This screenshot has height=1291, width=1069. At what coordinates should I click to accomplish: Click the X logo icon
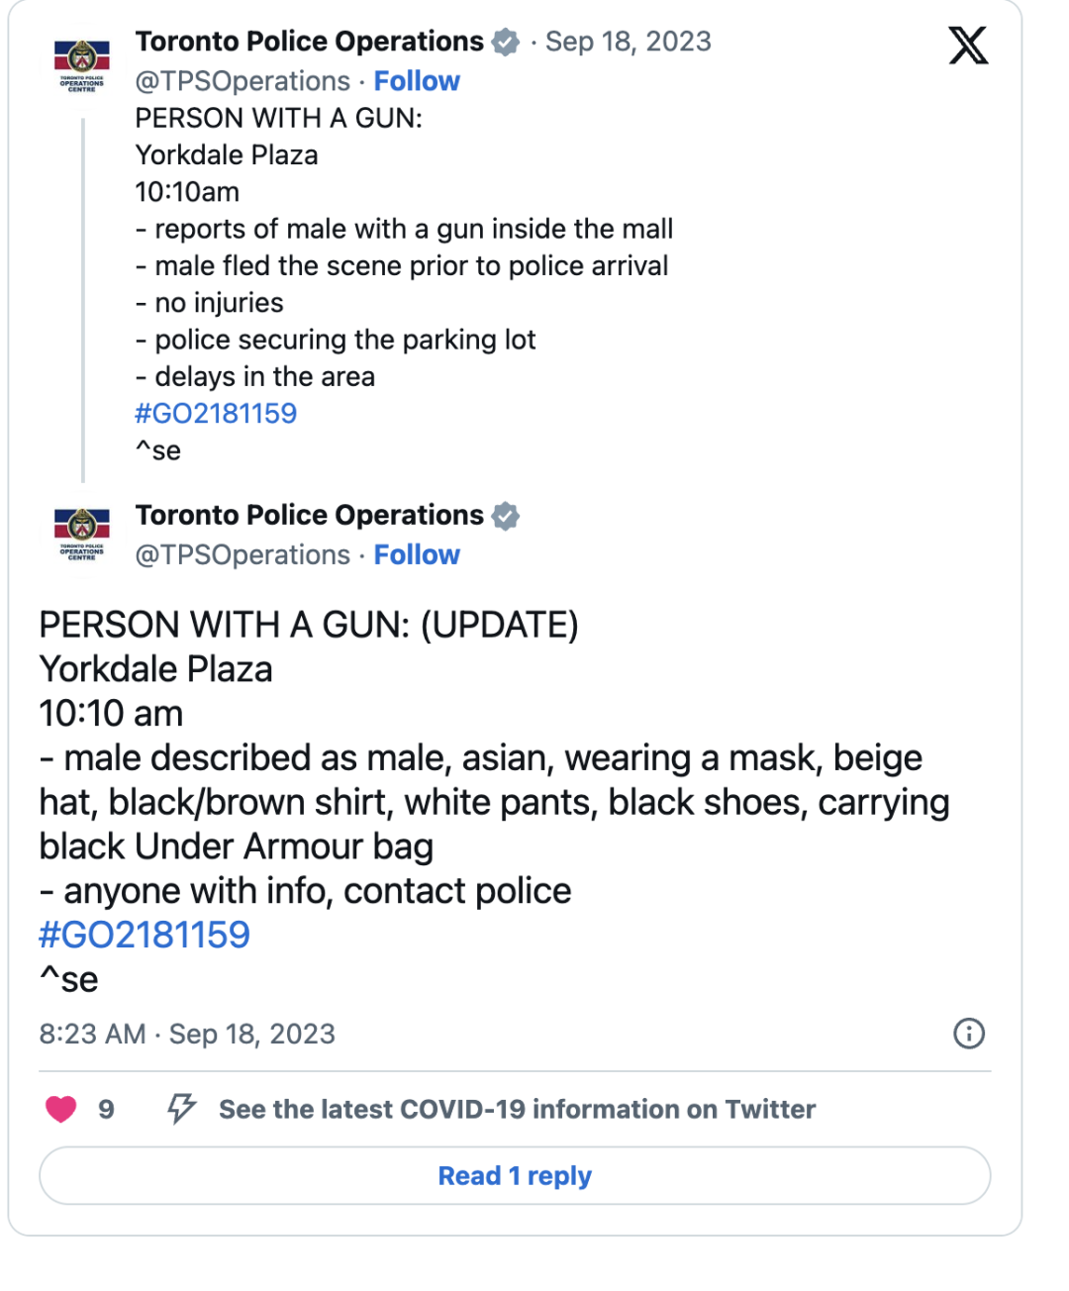tap(967, 46)
